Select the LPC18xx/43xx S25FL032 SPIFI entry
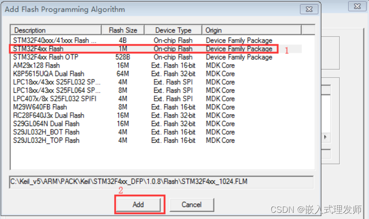369x219 pixels. (156, 82)
